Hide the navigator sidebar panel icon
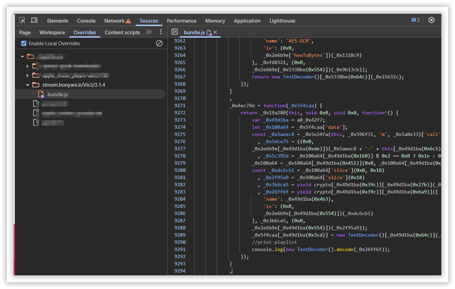This screenshot has width=455, height=289. click(174, 32)
